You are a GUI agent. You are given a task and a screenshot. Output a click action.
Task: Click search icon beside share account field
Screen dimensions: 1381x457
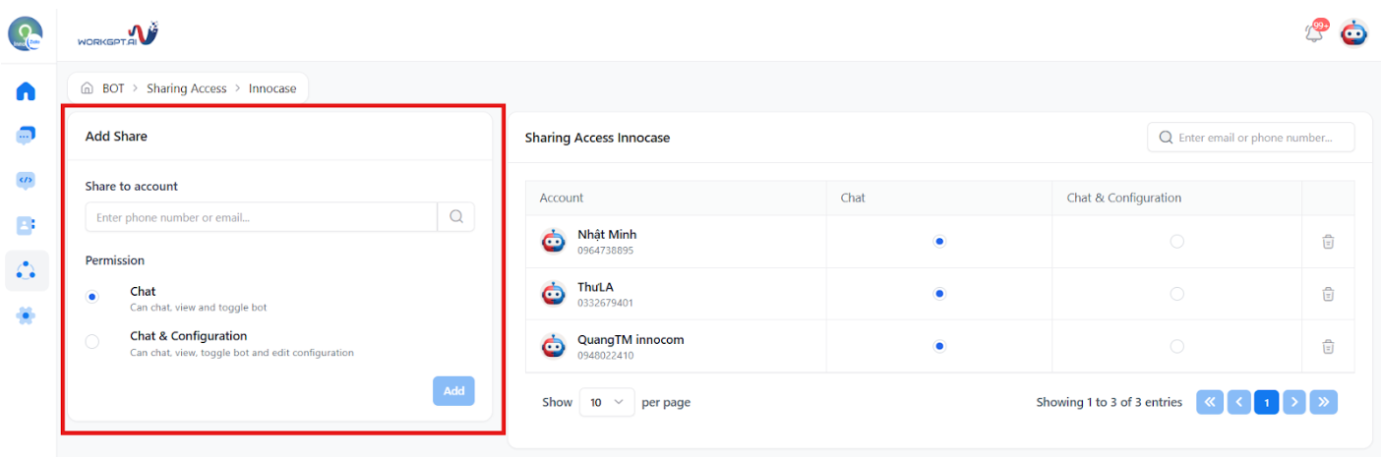(456, 217)
